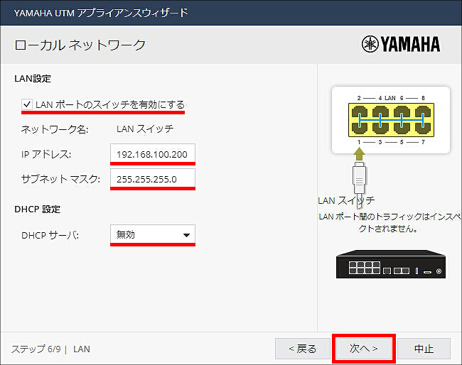Click the YAMAHA UTM アプライアンスウィザード title bar text

click(x=101, y=13)
